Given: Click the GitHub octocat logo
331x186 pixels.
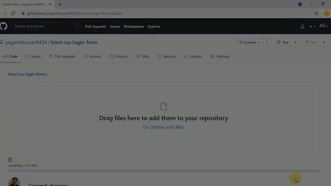Looking at the screenshot, I should pyautogui.click(x=4, y=26).
